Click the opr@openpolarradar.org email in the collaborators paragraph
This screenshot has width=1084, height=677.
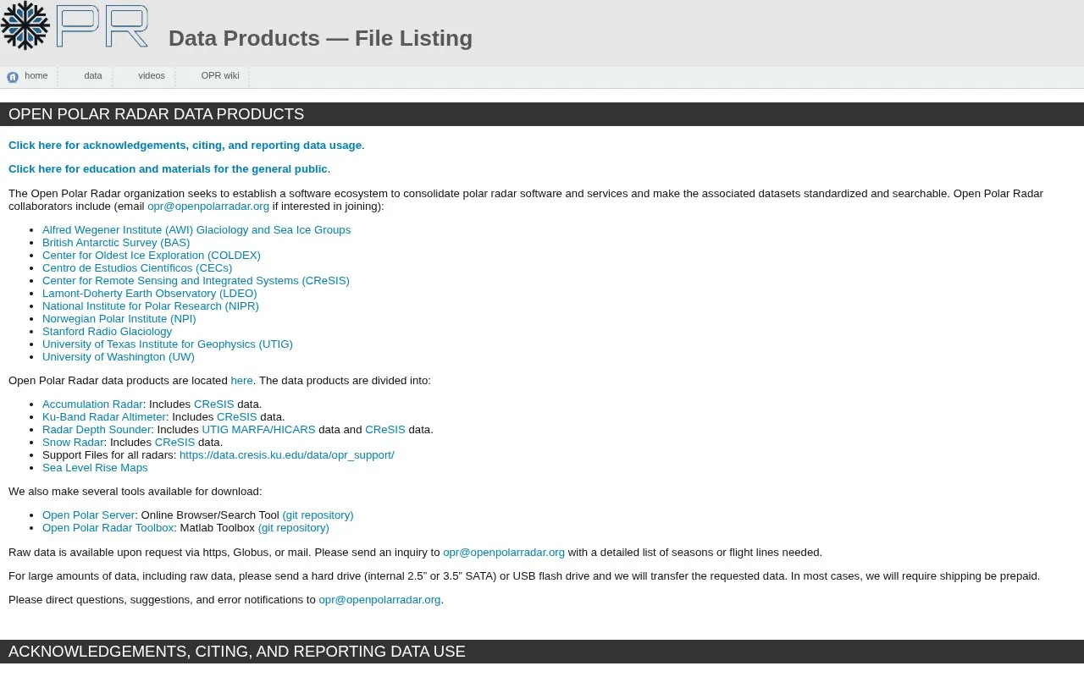pyautogui.click(x=208, y=206)
